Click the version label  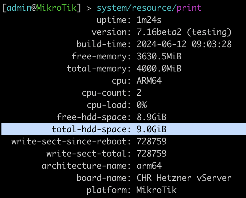tap(111, 32)
